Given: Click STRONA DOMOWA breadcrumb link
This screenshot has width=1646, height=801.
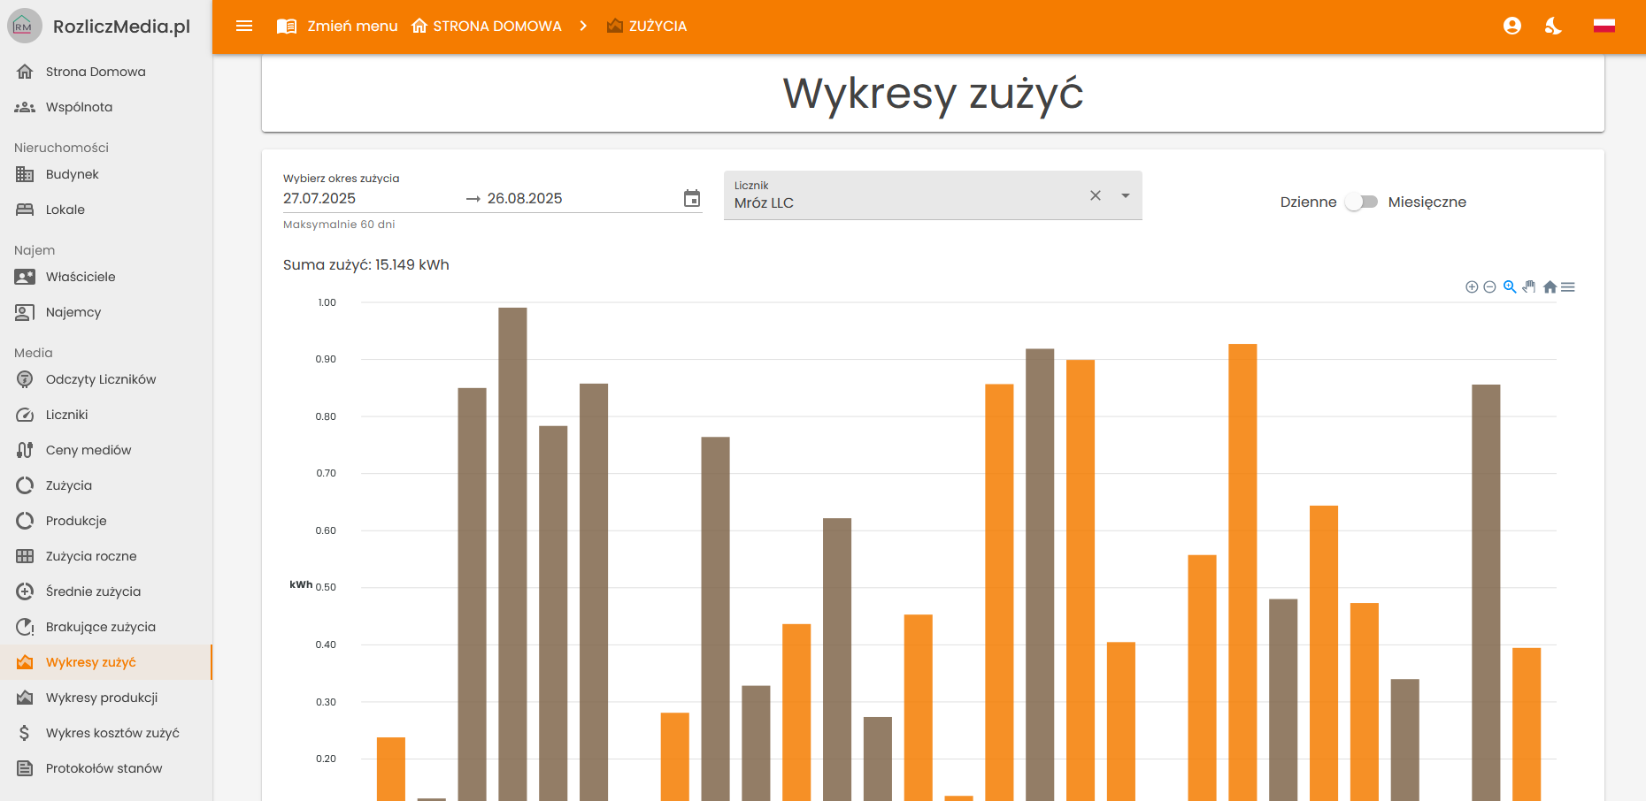Looking at the screenshot, I should coord(487,27).
